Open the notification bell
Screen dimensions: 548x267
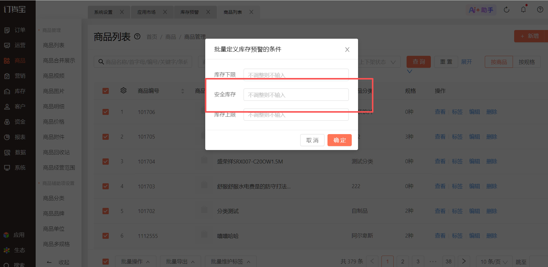pos(523,10)
